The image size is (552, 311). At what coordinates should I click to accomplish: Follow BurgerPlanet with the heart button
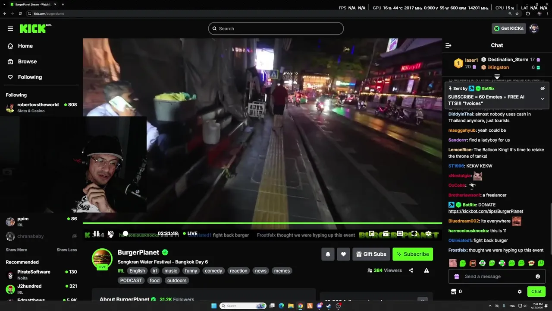pos(343,254)
